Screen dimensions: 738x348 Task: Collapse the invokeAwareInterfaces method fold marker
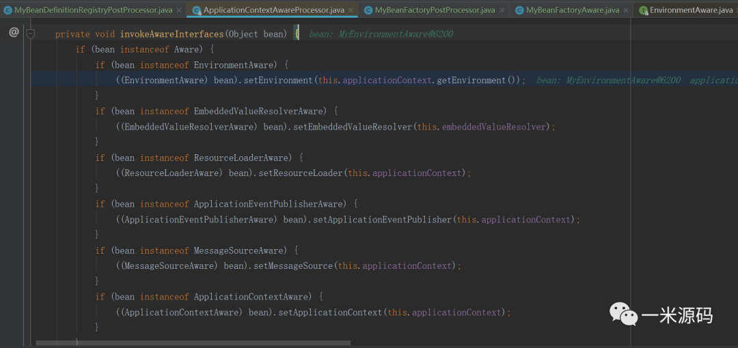30,33
